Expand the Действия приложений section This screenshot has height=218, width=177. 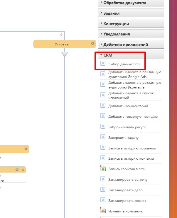tap(131, 45)
